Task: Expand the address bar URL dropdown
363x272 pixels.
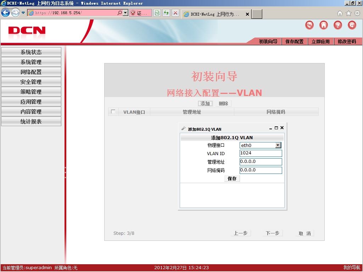Action: [x=125, y=13]
